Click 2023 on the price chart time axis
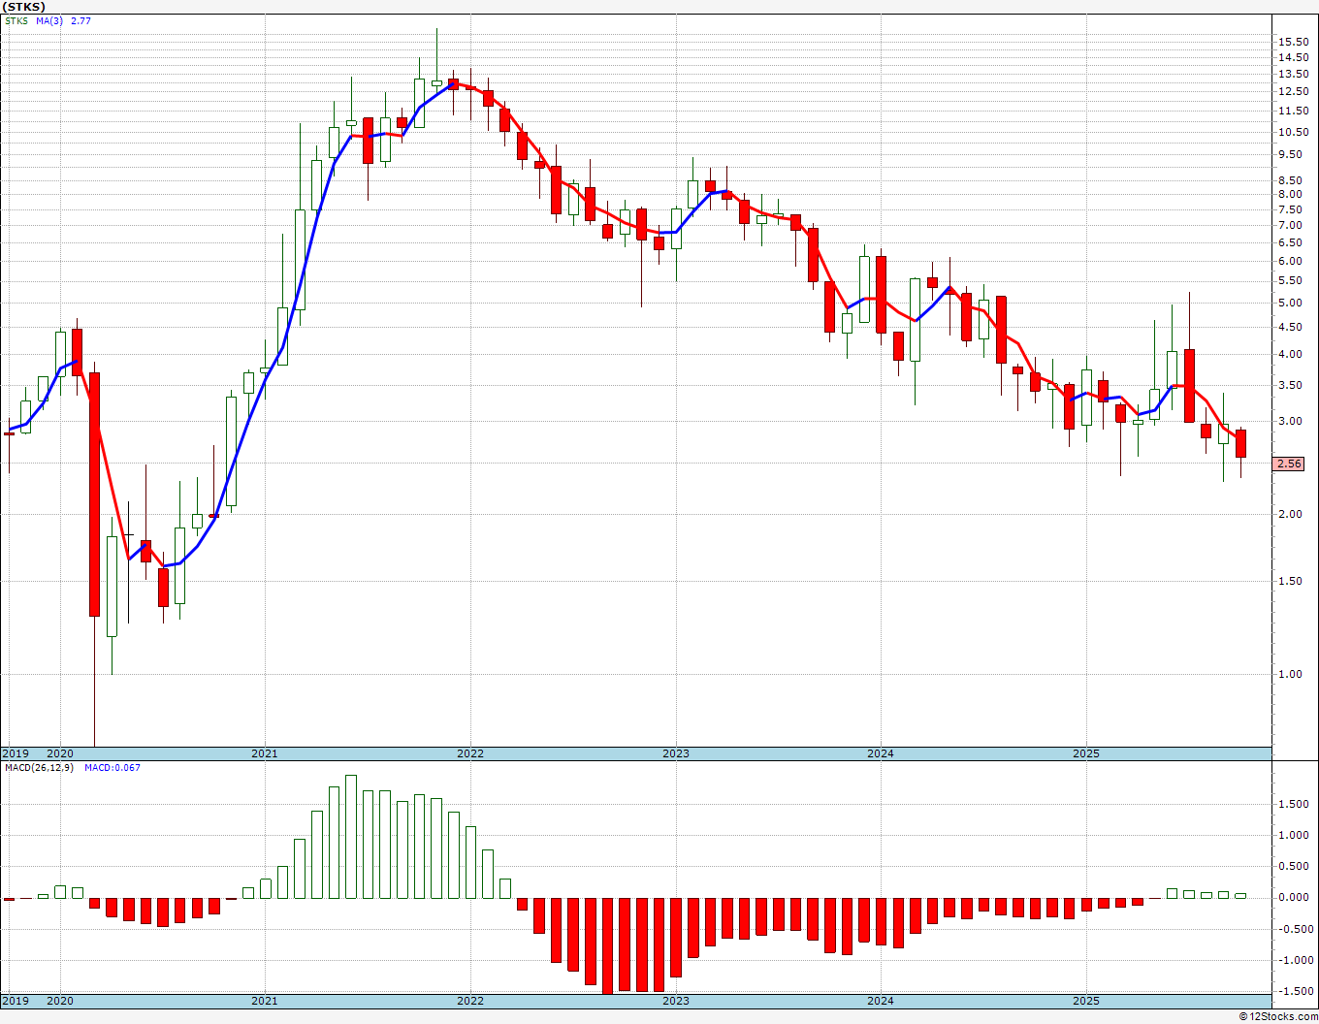 point(675,753)
